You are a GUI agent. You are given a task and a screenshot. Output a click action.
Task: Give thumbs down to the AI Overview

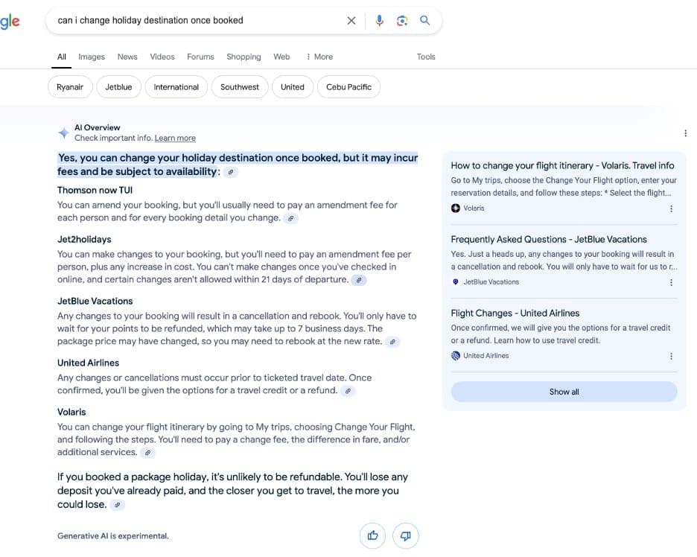405,535
